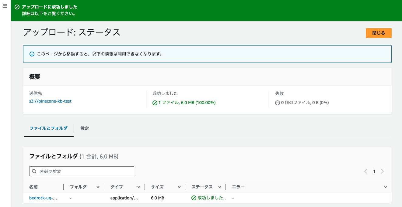Sort by the サイズ column arrow
Screen dimensions: 402x207
point(179,187)
